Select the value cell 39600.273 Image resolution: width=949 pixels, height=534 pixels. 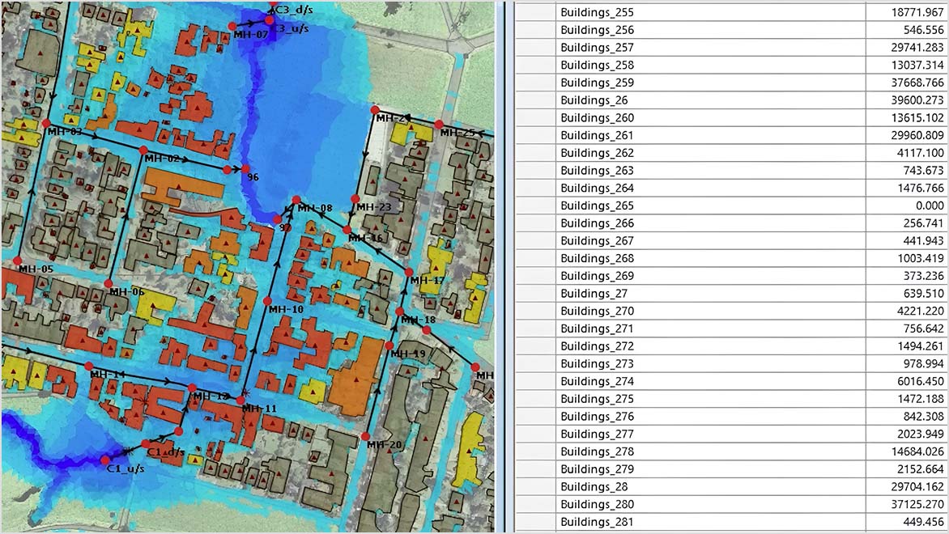pyautogui.click(x=907, y=100)
